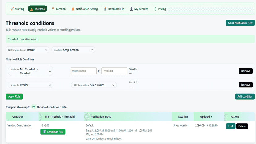
Task: Click the download icon inside green Download File button
Action: (45, 132)
